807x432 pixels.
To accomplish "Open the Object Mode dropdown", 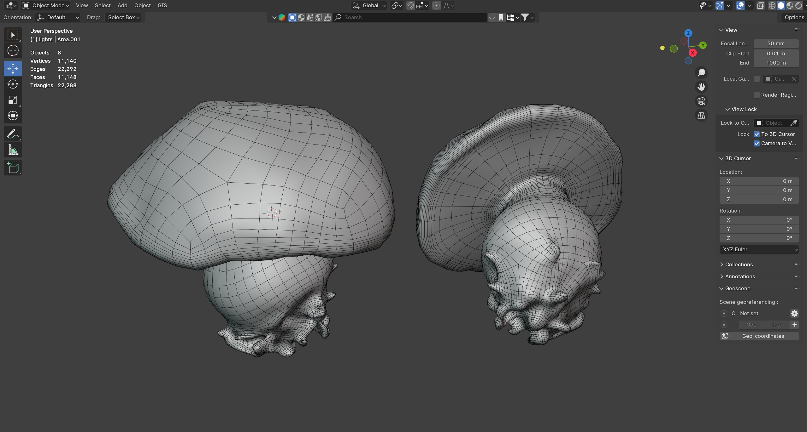I will (46, 5).
